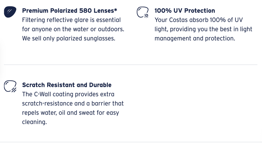
Task: Click the small sun symbol on the UV icon
Action: [146, 16]
